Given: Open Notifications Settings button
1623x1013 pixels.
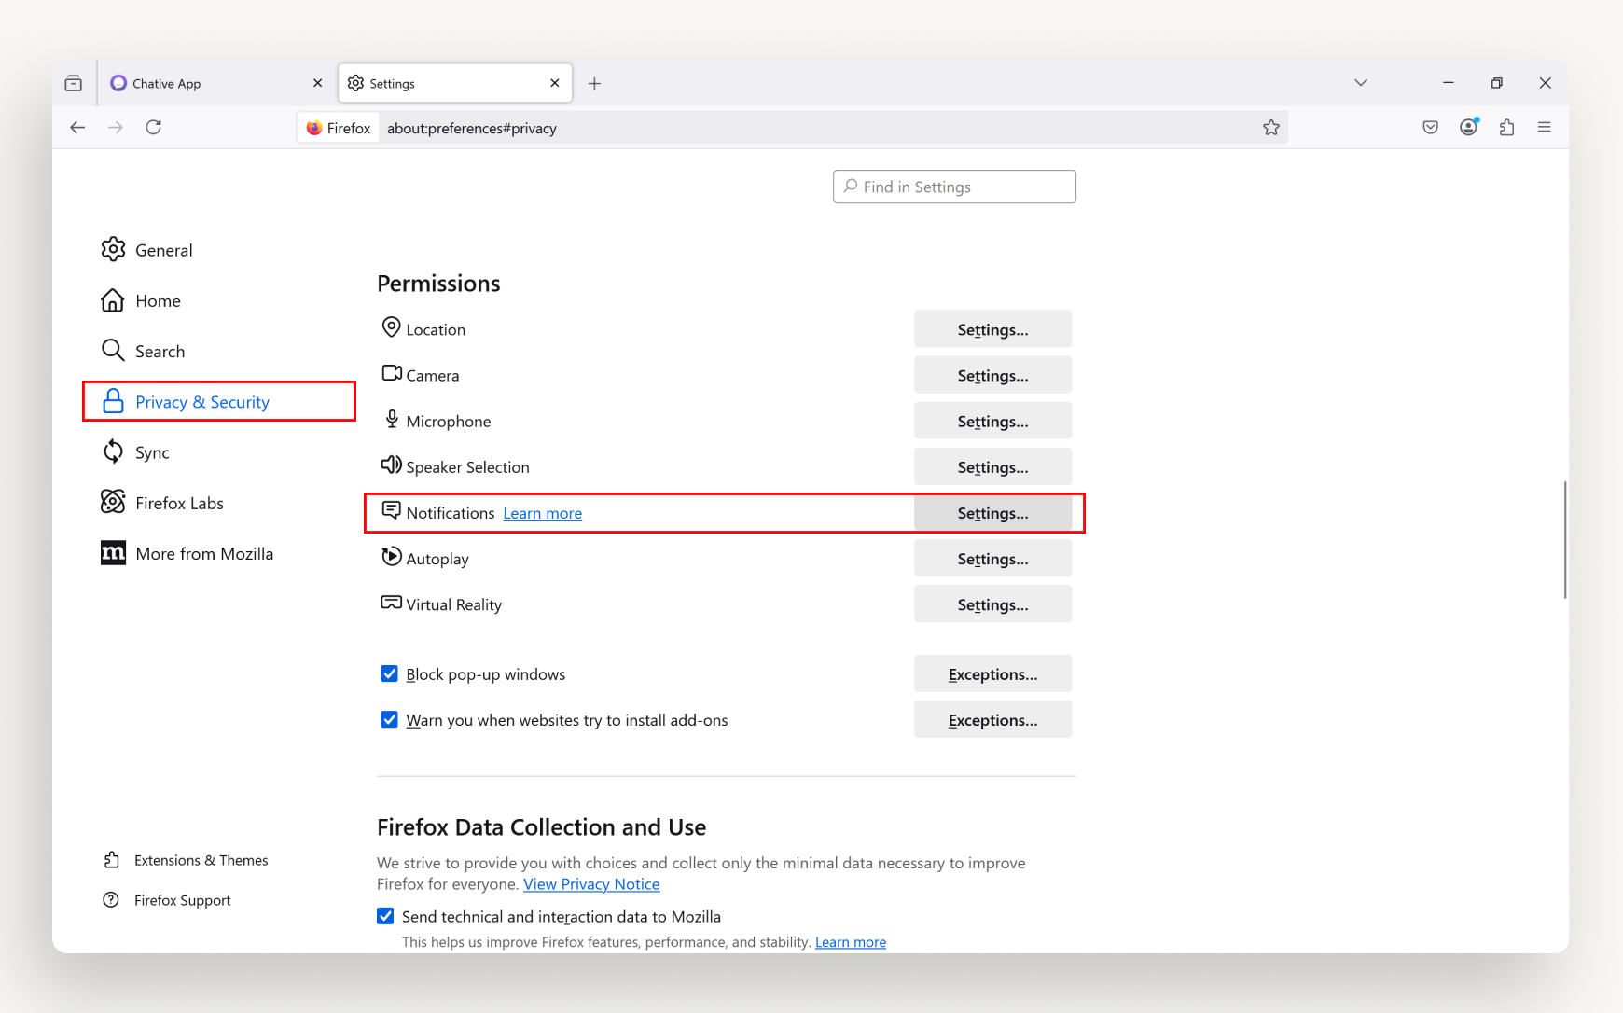Looking at the screenshot, I should (x=992, y=513).
